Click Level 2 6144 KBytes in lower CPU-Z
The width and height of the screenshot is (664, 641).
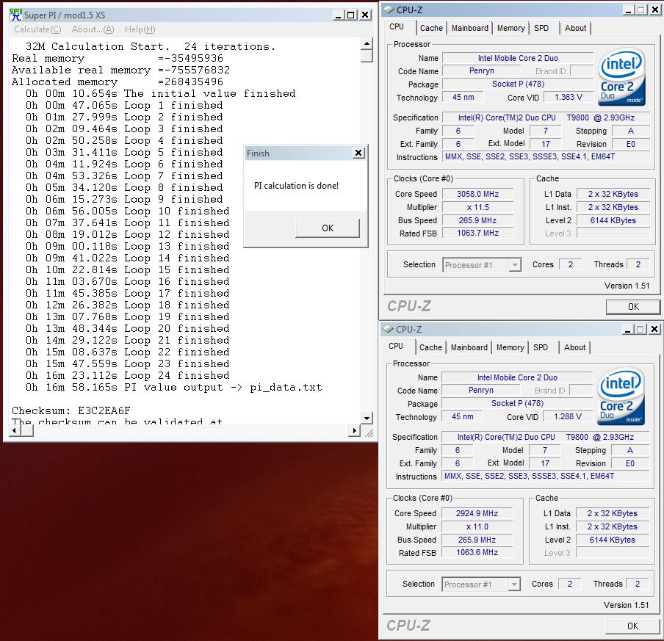point(613,540)
